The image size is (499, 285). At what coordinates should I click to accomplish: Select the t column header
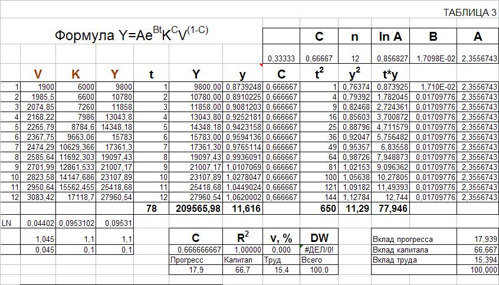[x=151, y=74]
